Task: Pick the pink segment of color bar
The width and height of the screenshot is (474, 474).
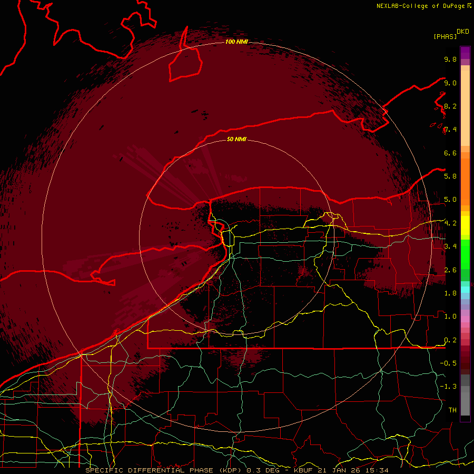Action: pyautogui.click(x=465, y=319)
